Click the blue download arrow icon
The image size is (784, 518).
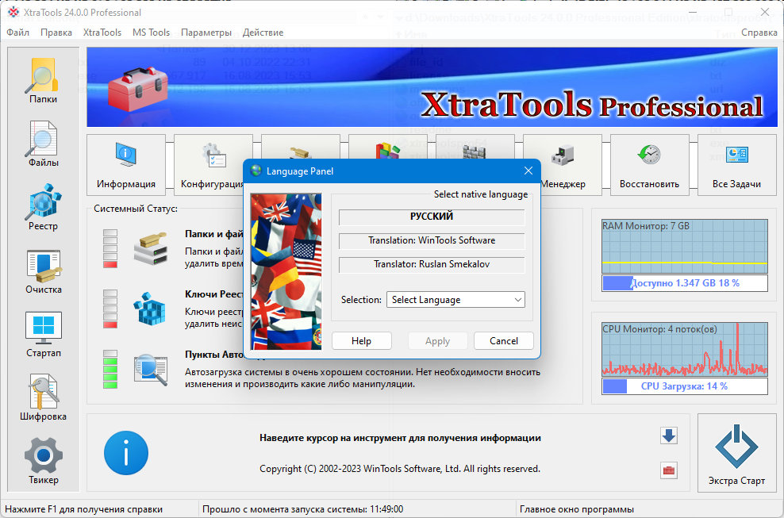coord(668,436)
